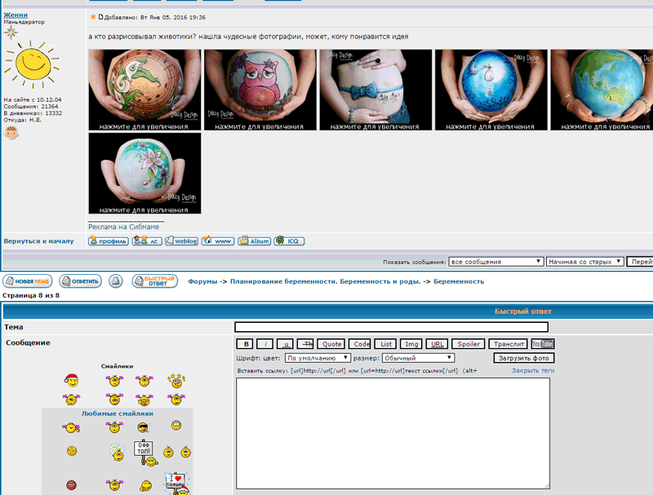Viewport: 653px width, 495px height.
Task: Click the "Загрузить фото" button
Action: (524, 358)
